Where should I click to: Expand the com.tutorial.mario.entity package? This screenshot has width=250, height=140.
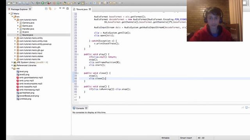(x=15, y=38)
